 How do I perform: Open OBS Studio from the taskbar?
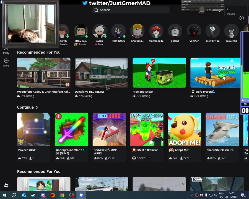(72, 195)
